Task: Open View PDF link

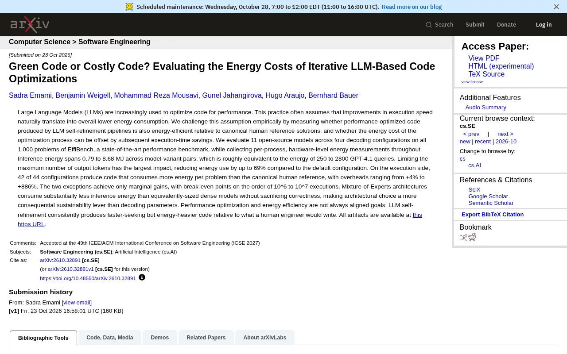Action: pos(484,58)
